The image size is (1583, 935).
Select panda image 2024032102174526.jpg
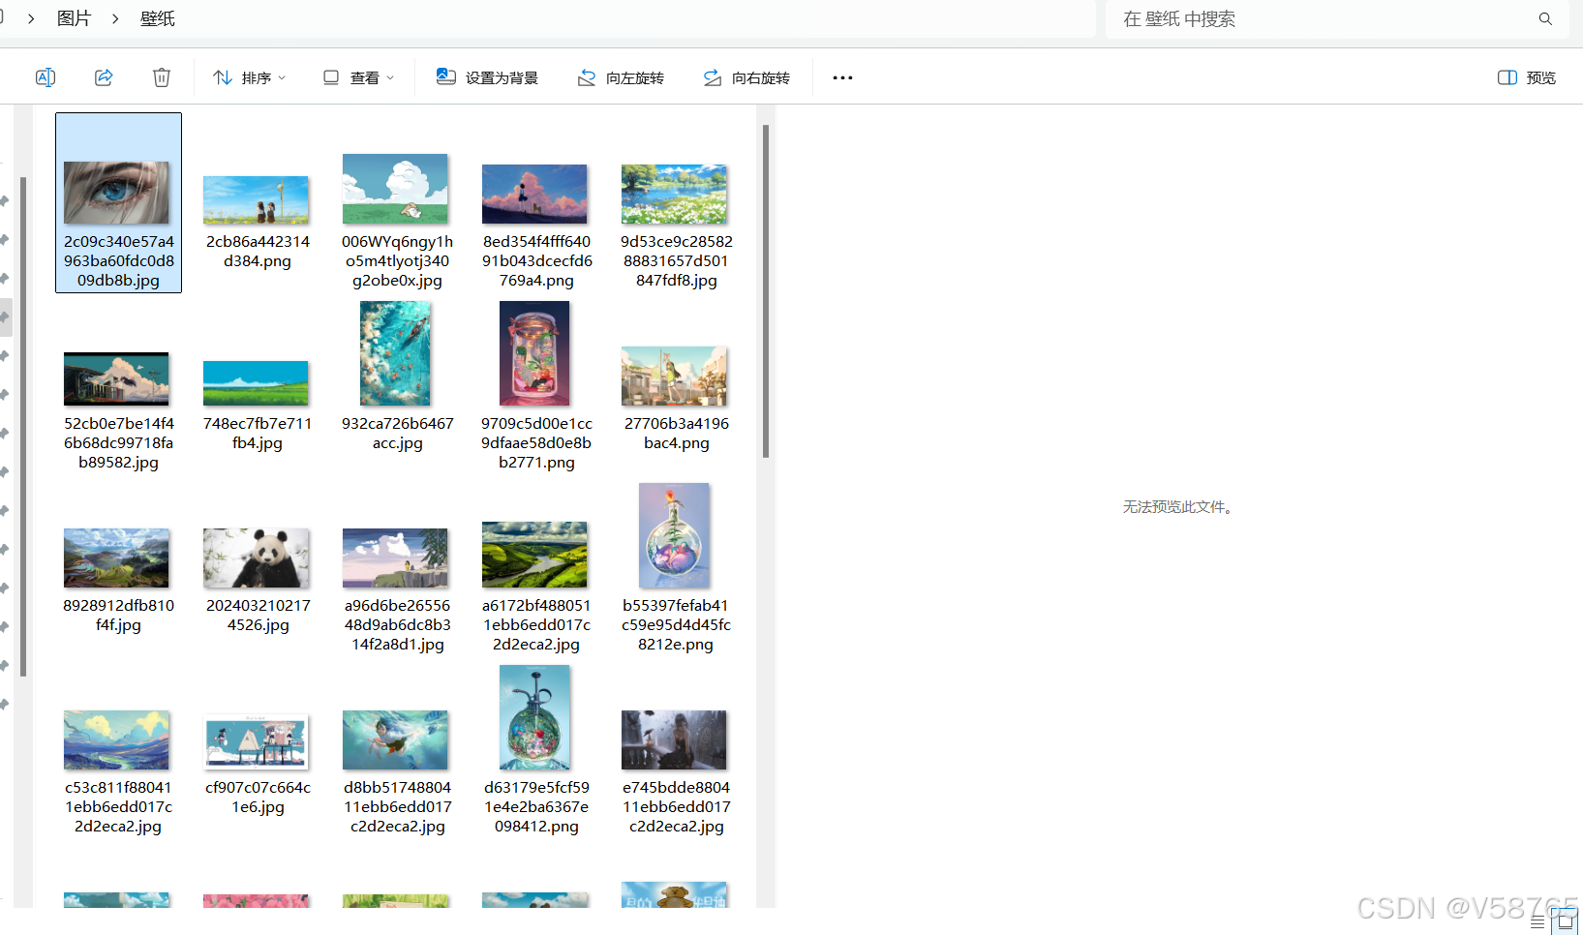[256, 558]
